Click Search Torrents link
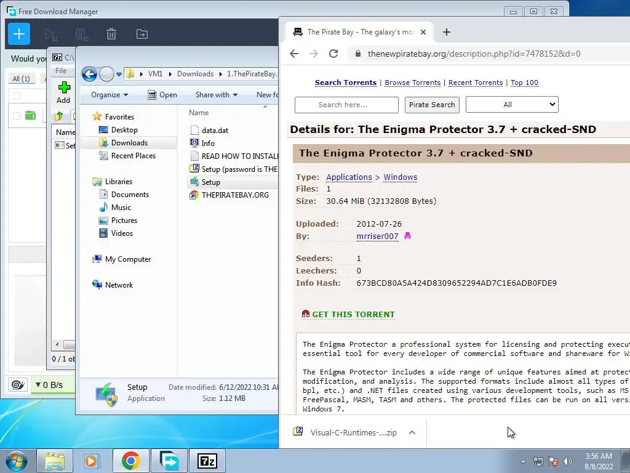The image size is (630, 473). (346, 83)
